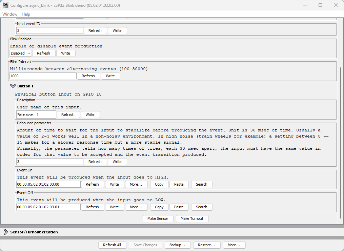The width and height of the screenshot is (344, 251).
Task: Click the Make Turnout button
Action: 192,218
